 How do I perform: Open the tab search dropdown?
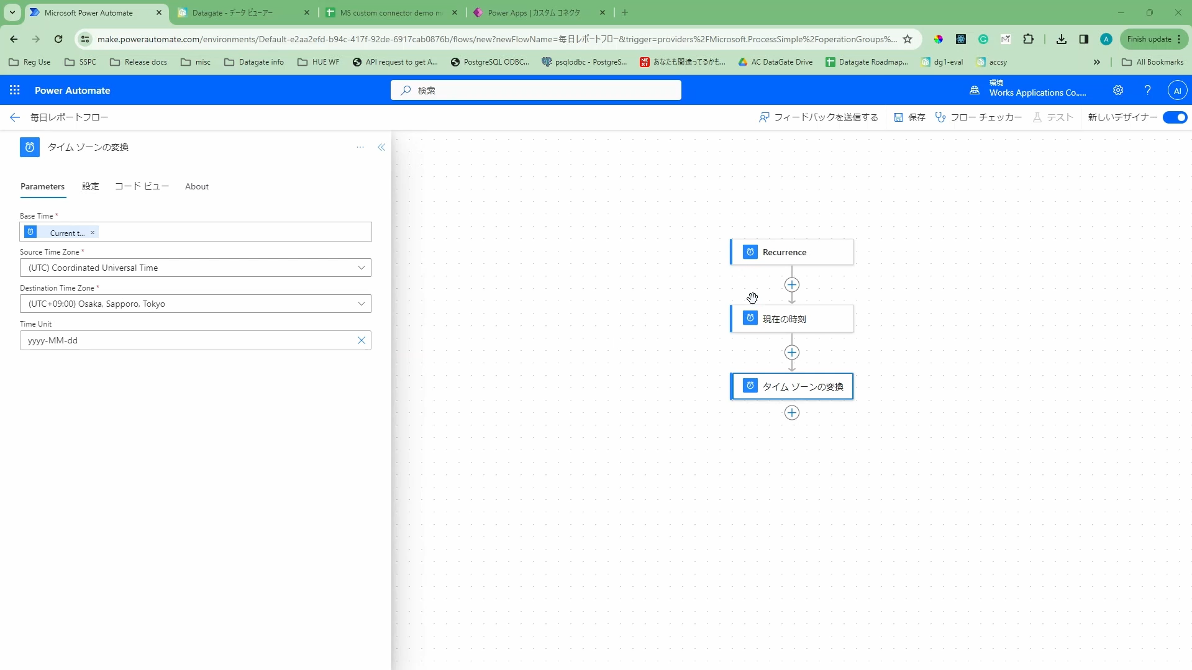tap(12, 12)
